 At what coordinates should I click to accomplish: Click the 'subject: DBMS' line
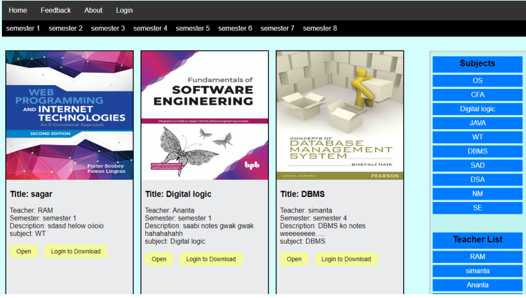point(303,241)
